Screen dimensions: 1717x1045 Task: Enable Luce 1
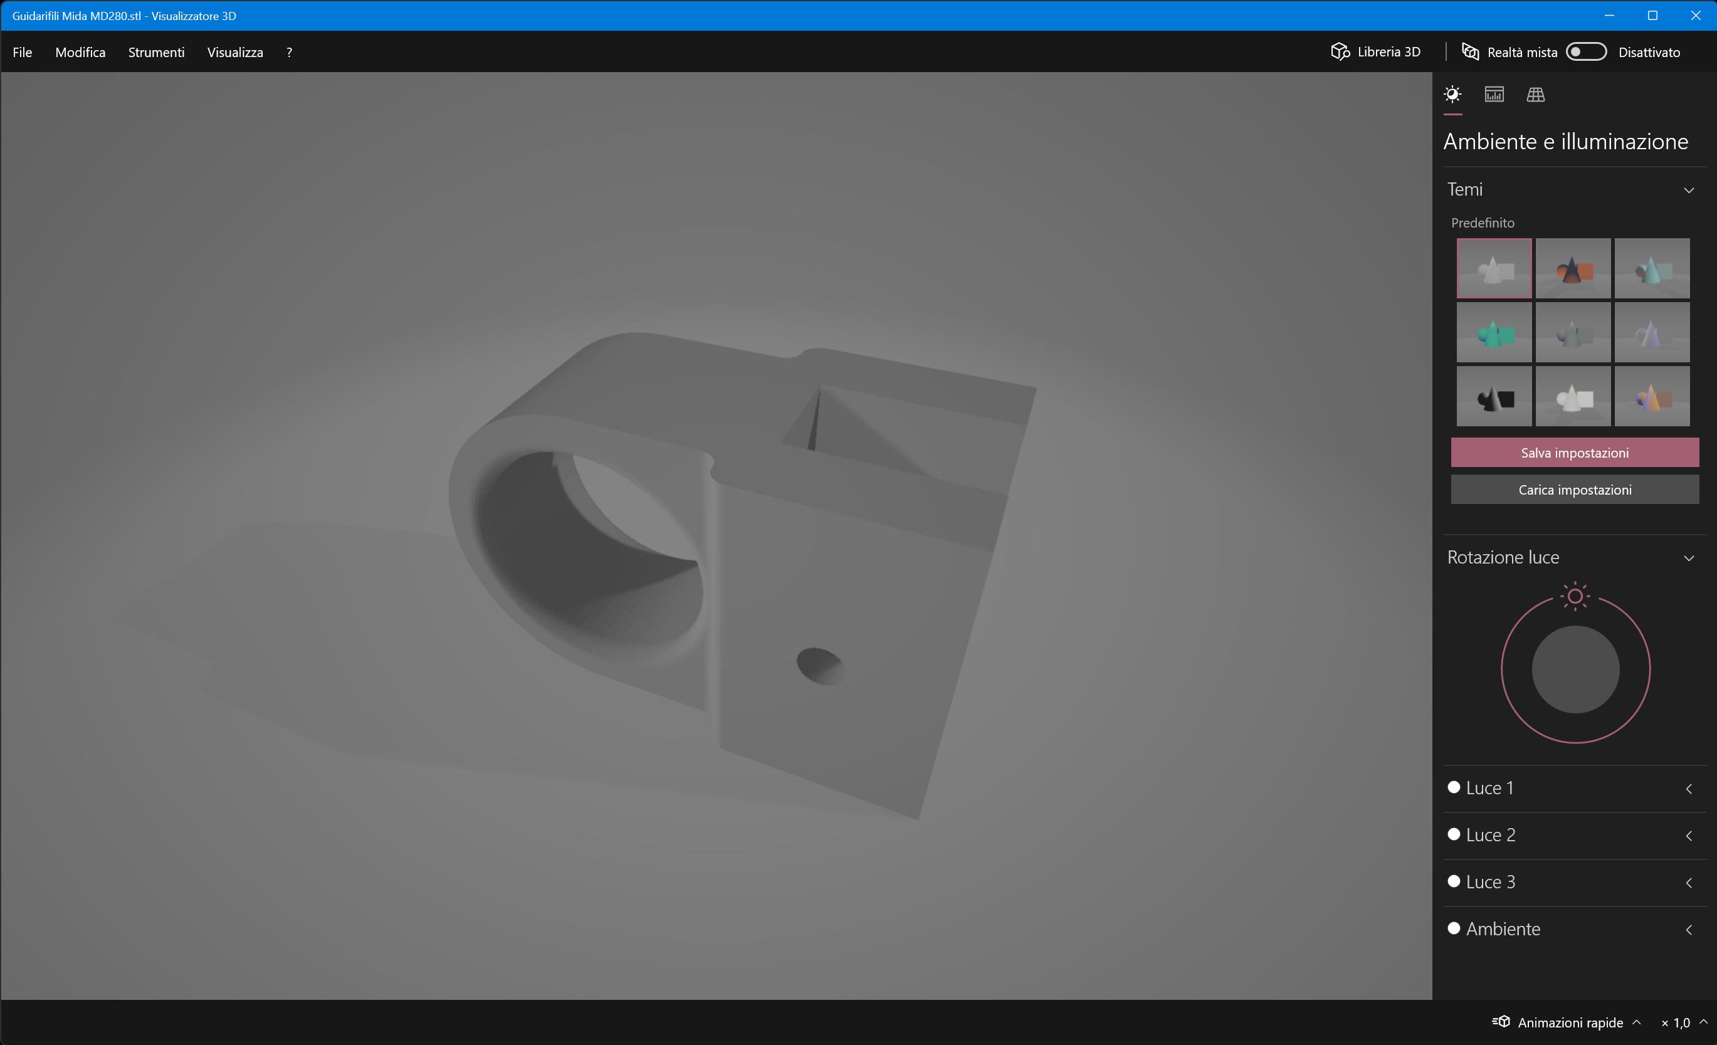tap(1455, 787)
